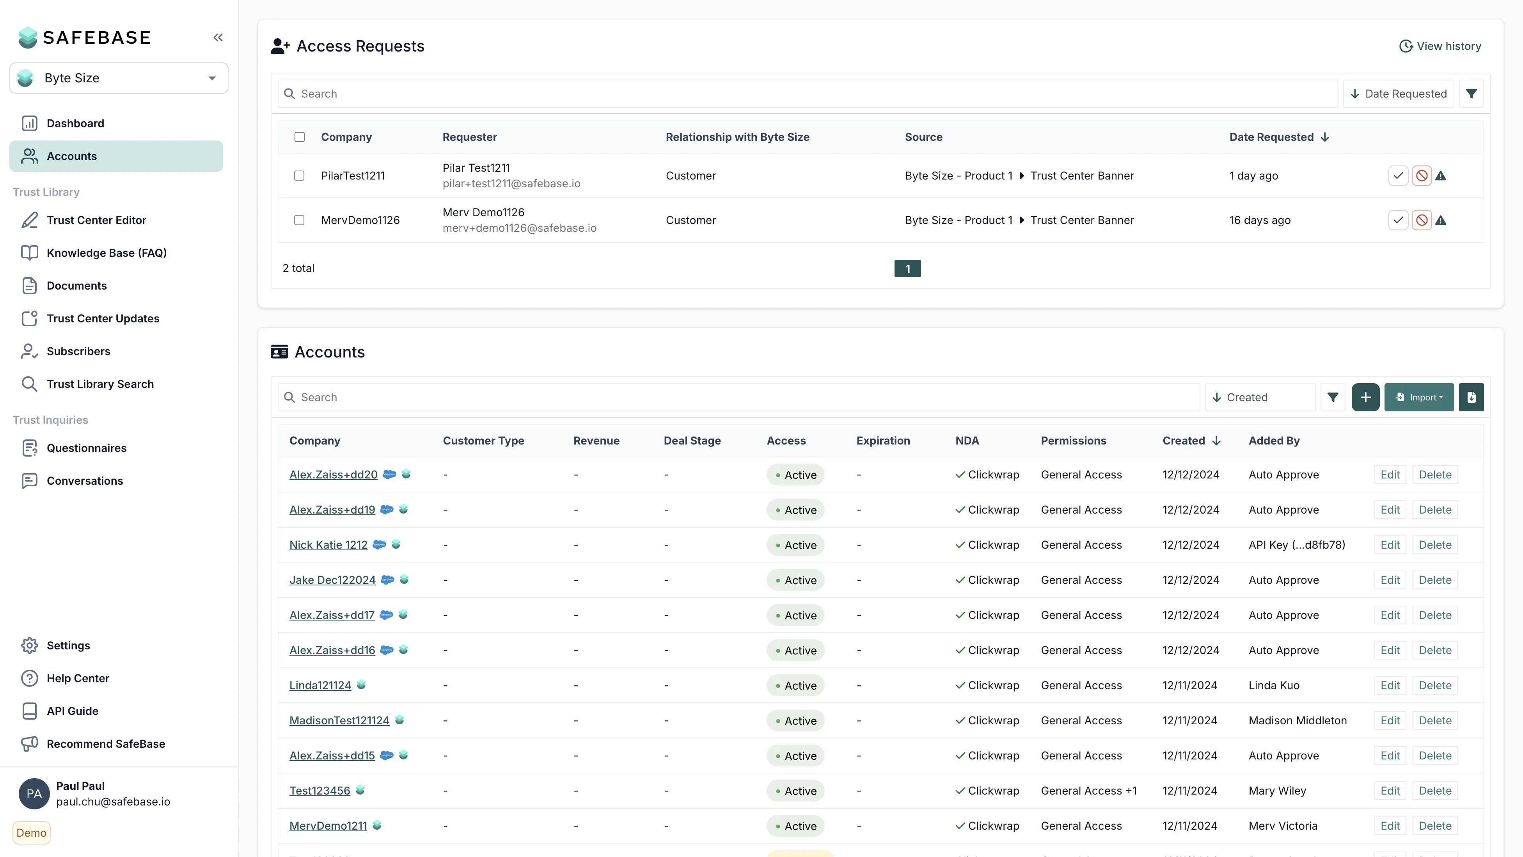Click warning triangle on PilarTest1211 row

pyautogui.click(x=1441, y=176)
